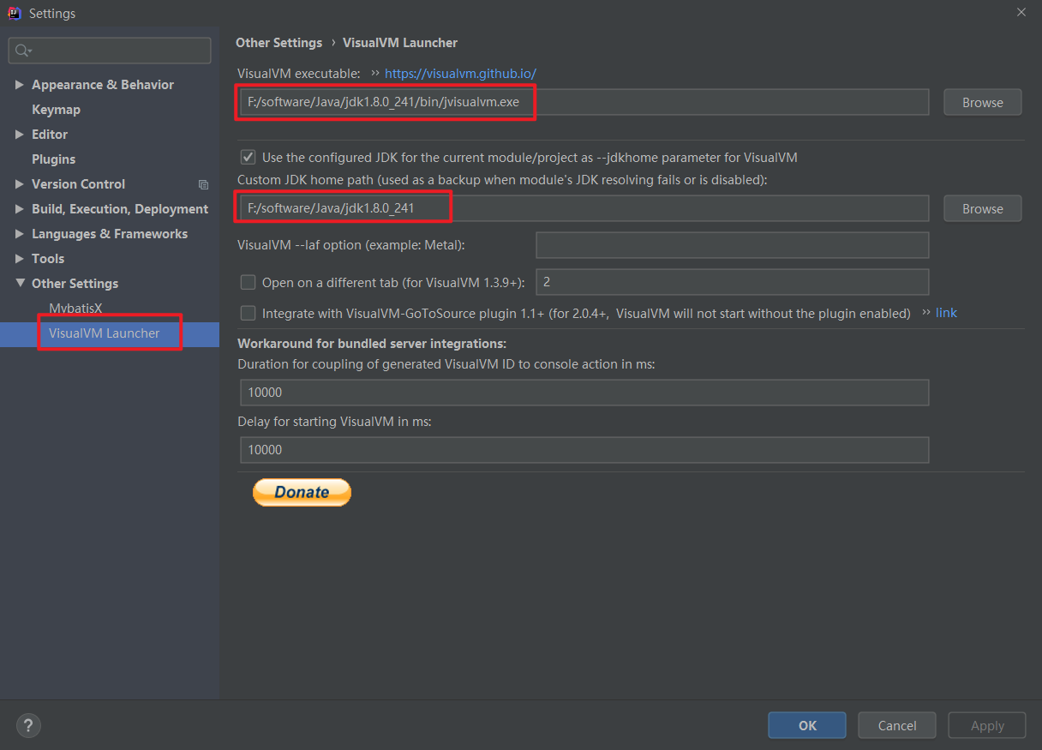Toggle use configured JDK as --jdkhome checkbox

click(x=248, y=157)
